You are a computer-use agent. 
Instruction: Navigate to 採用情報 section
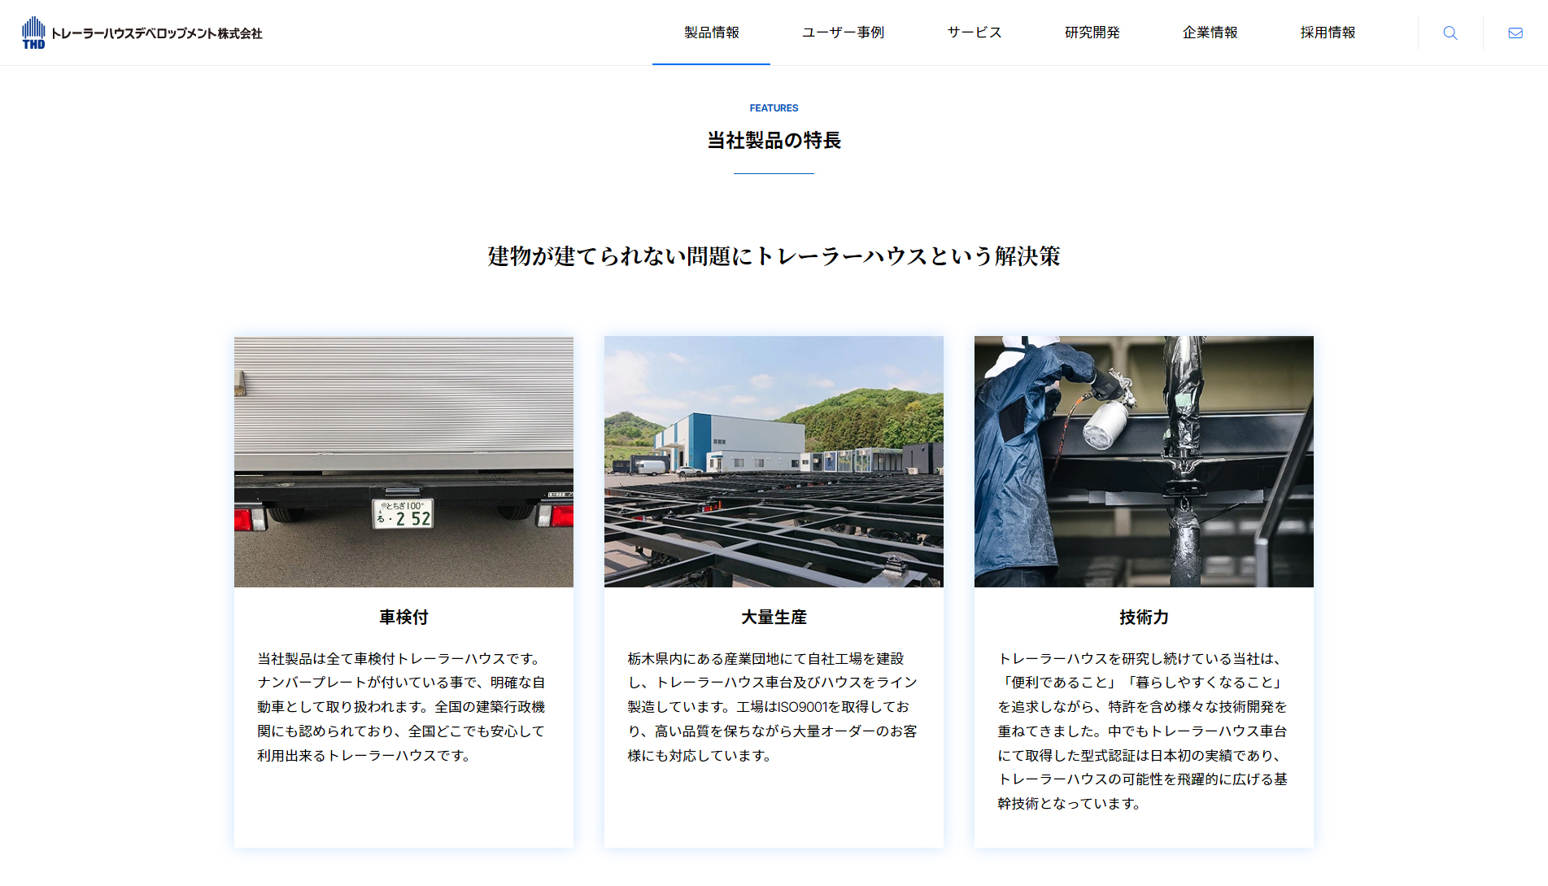1328,33
